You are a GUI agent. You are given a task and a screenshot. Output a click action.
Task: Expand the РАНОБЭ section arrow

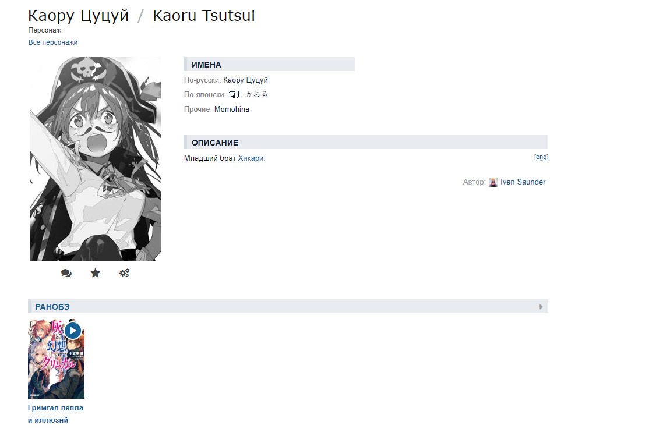(x=541, y=307)
